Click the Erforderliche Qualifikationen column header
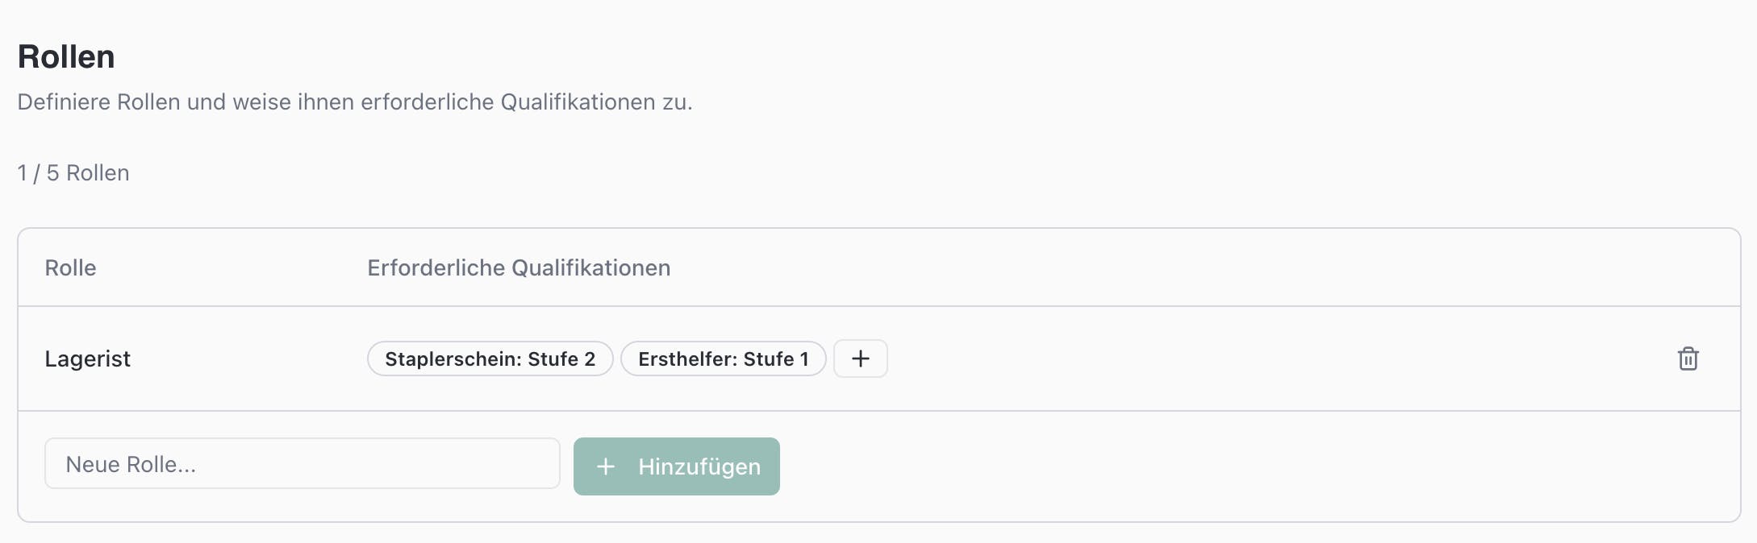 click(518, 267)
